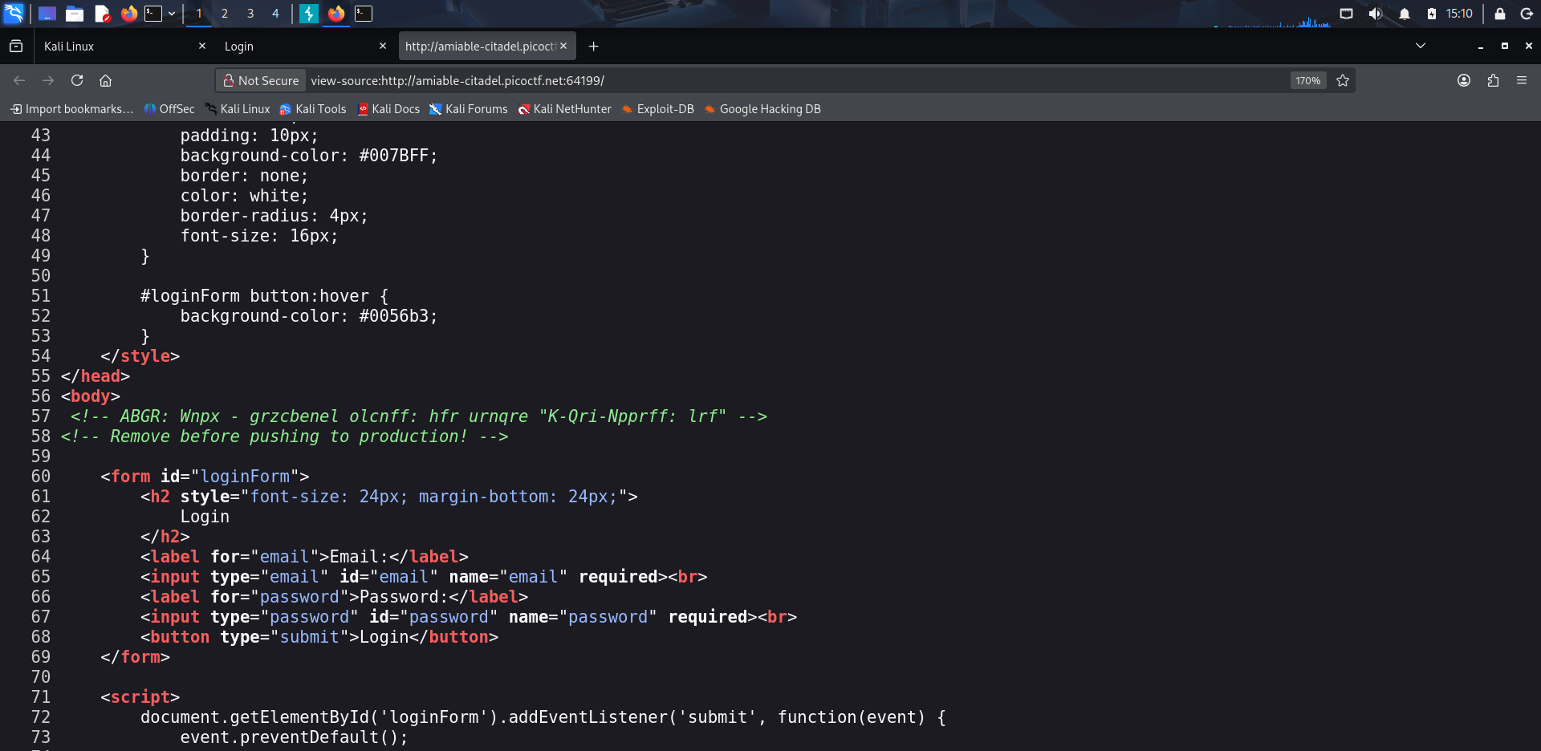The height and width of the screenshot is (751, 1541).
Task: Open the hamburger application menu
Action: tap(1522, 80)
